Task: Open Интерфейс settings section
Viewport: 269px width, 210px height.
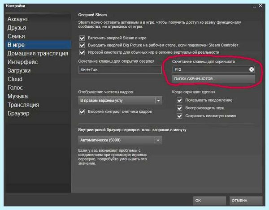Action: (38, 62)
